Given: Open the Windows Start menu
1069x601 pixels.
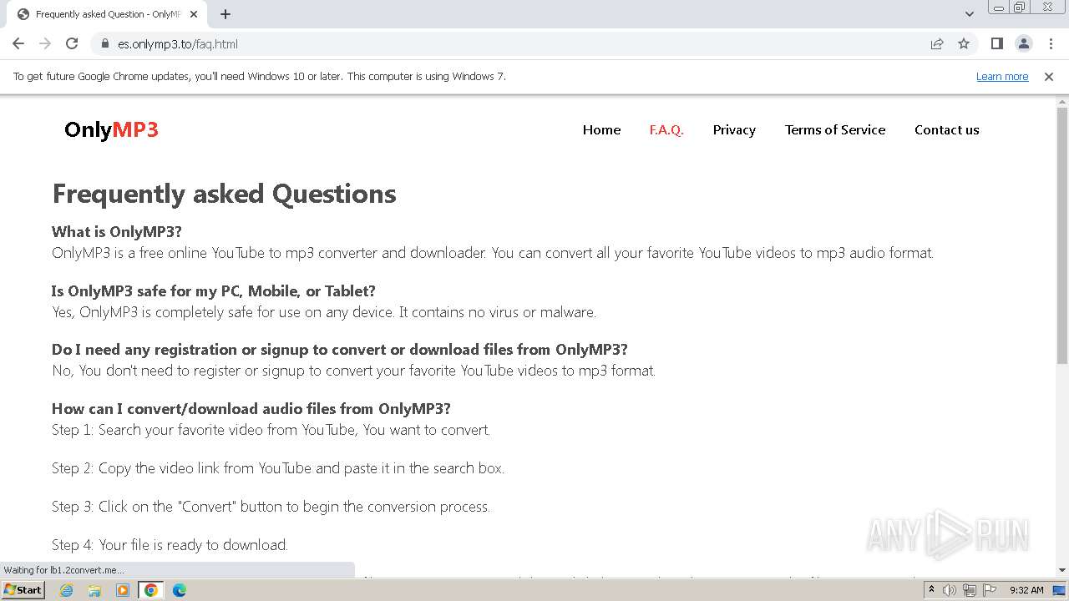Looking at the screenshot, I should click(23, 589).
